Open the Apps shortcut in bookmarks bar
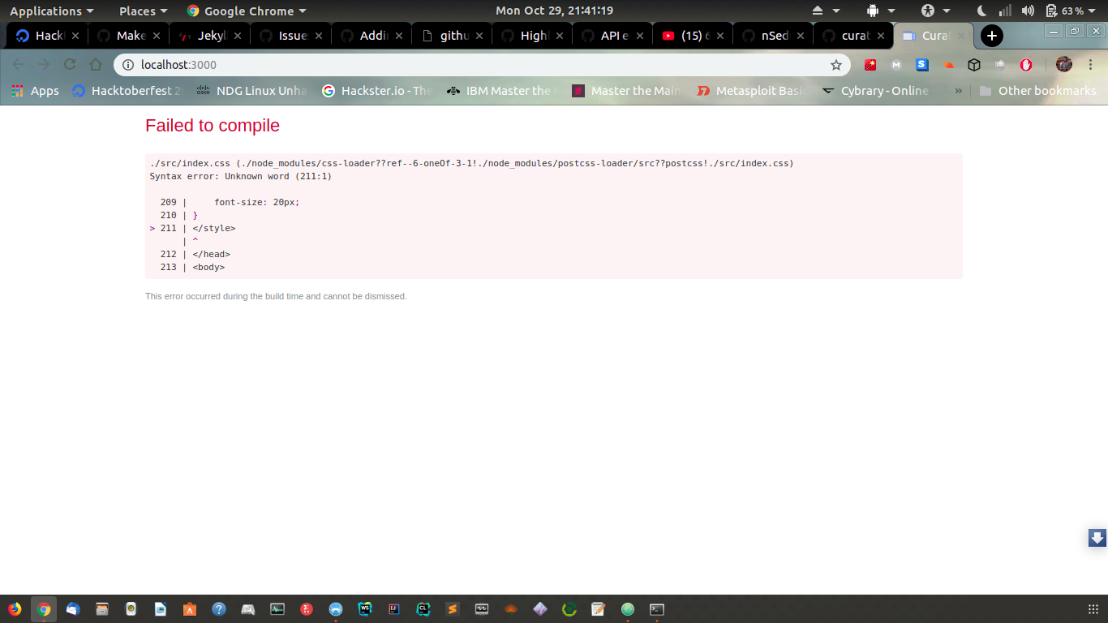 coord(35,91)
